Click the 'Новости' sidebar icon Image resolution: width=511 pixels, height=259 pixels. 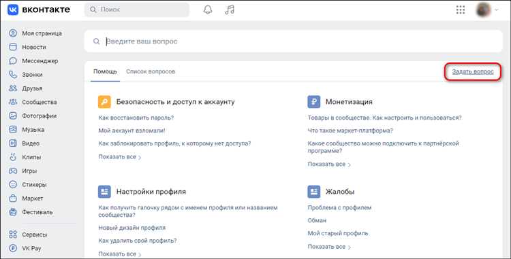(x=13, y=47)
